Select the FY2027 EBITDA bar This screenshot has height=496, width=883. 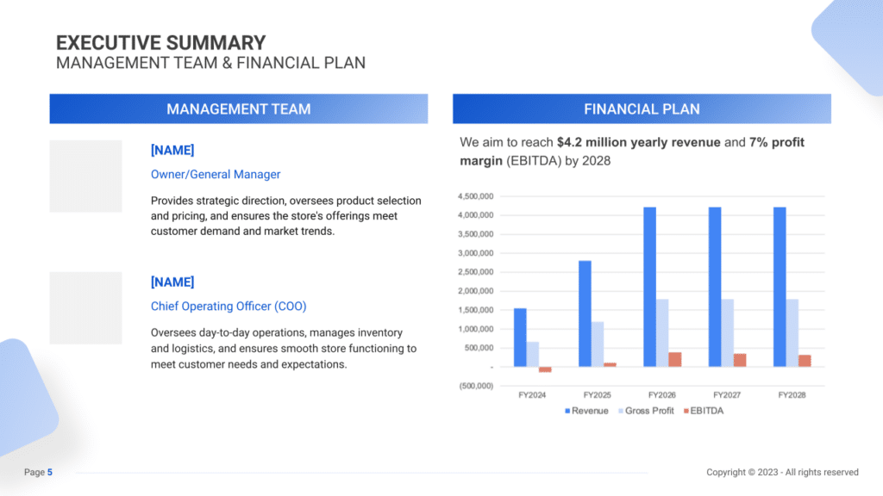[740, 360]
